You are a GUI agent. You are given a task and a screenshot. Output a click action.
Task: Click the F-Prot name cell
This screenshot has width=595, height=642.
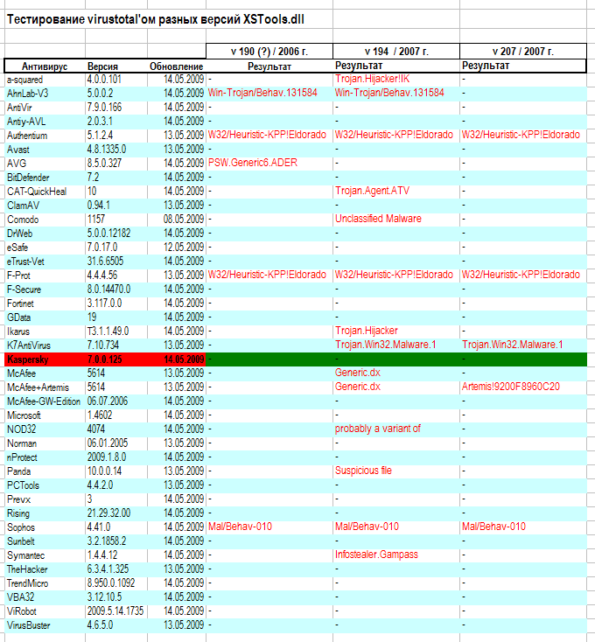45,276
